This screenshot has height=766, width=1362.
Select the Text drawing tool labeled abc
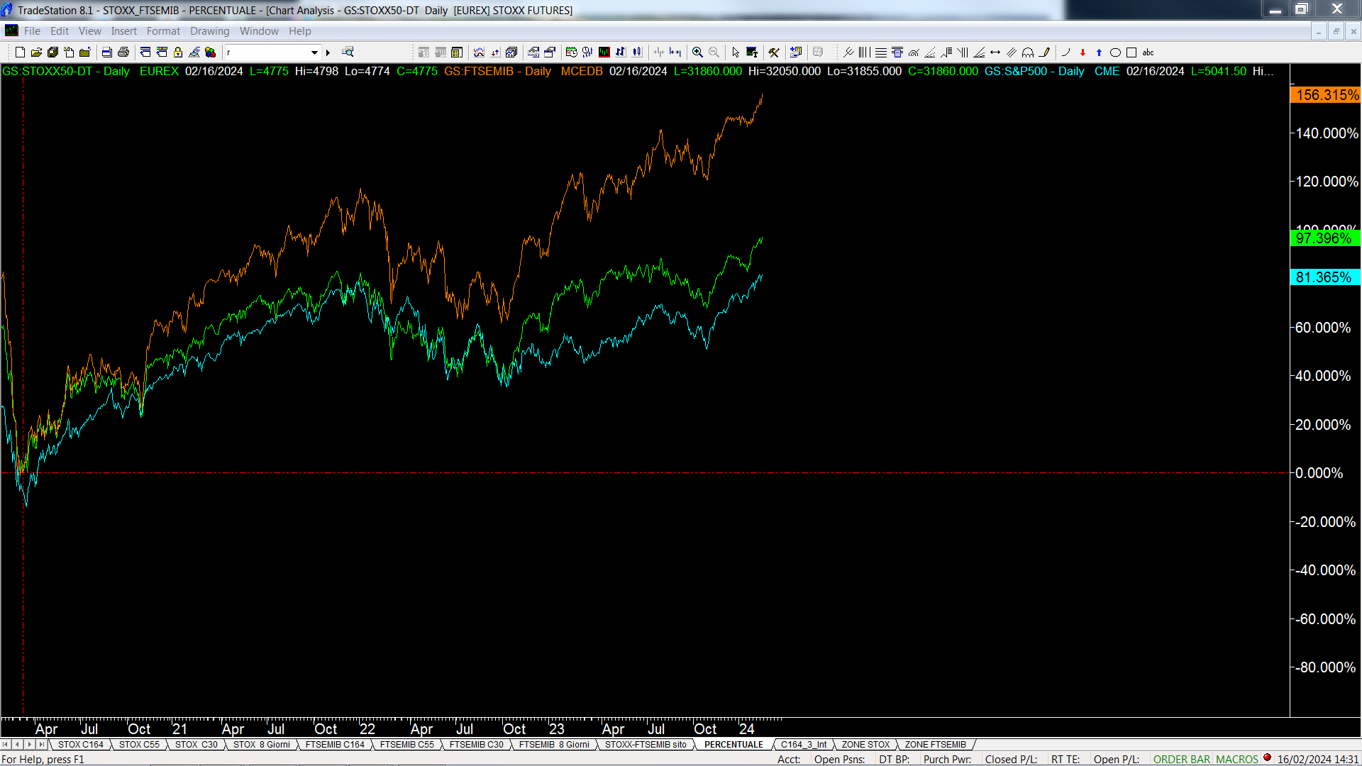point(1148,52)
